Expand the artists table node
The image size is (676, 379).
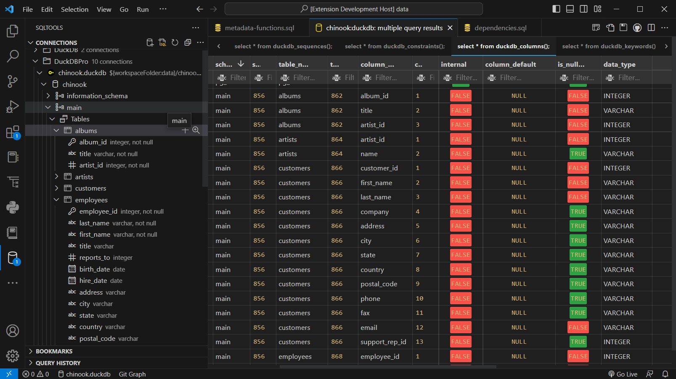tap(57, 177)
